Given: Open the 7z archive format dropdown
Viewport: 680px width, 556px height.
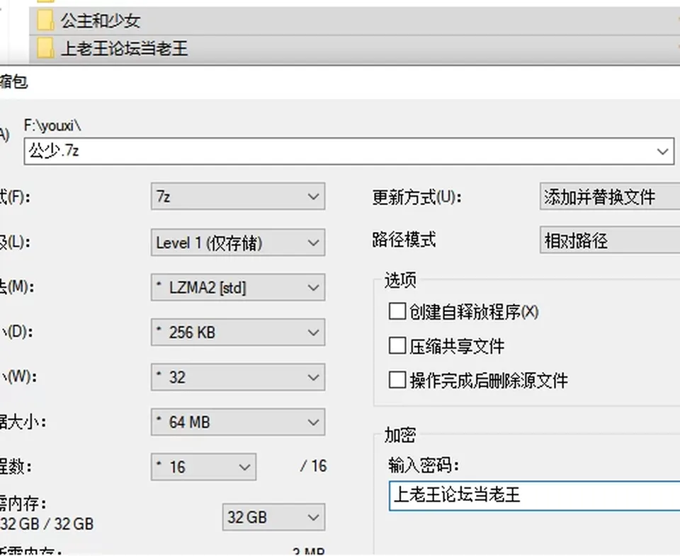Looking at the screenshot, I should [238, 197].
